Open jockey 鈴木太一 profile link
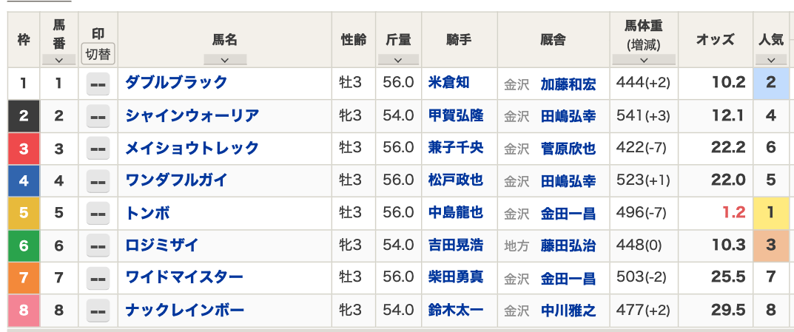Image resolution: width=794 pixels, height=332 pixels. (x=456, y=311)
